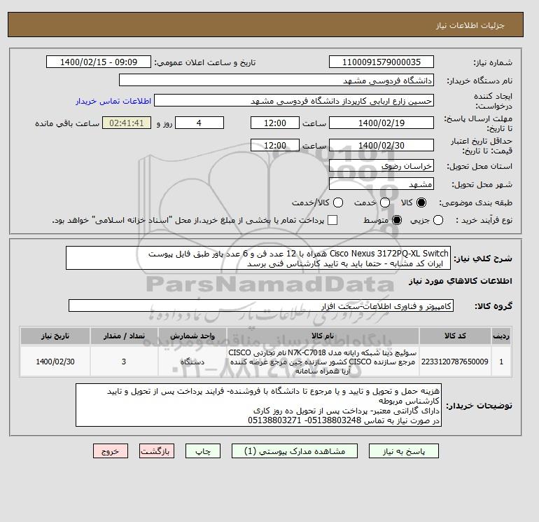
Task: Select the کالا/خدمت radio button
Action: point(338,202)
